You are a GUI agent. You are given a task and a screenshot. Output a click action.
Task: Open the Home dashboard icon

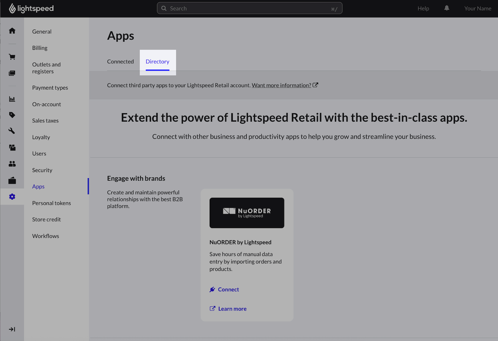click(12, 31)
